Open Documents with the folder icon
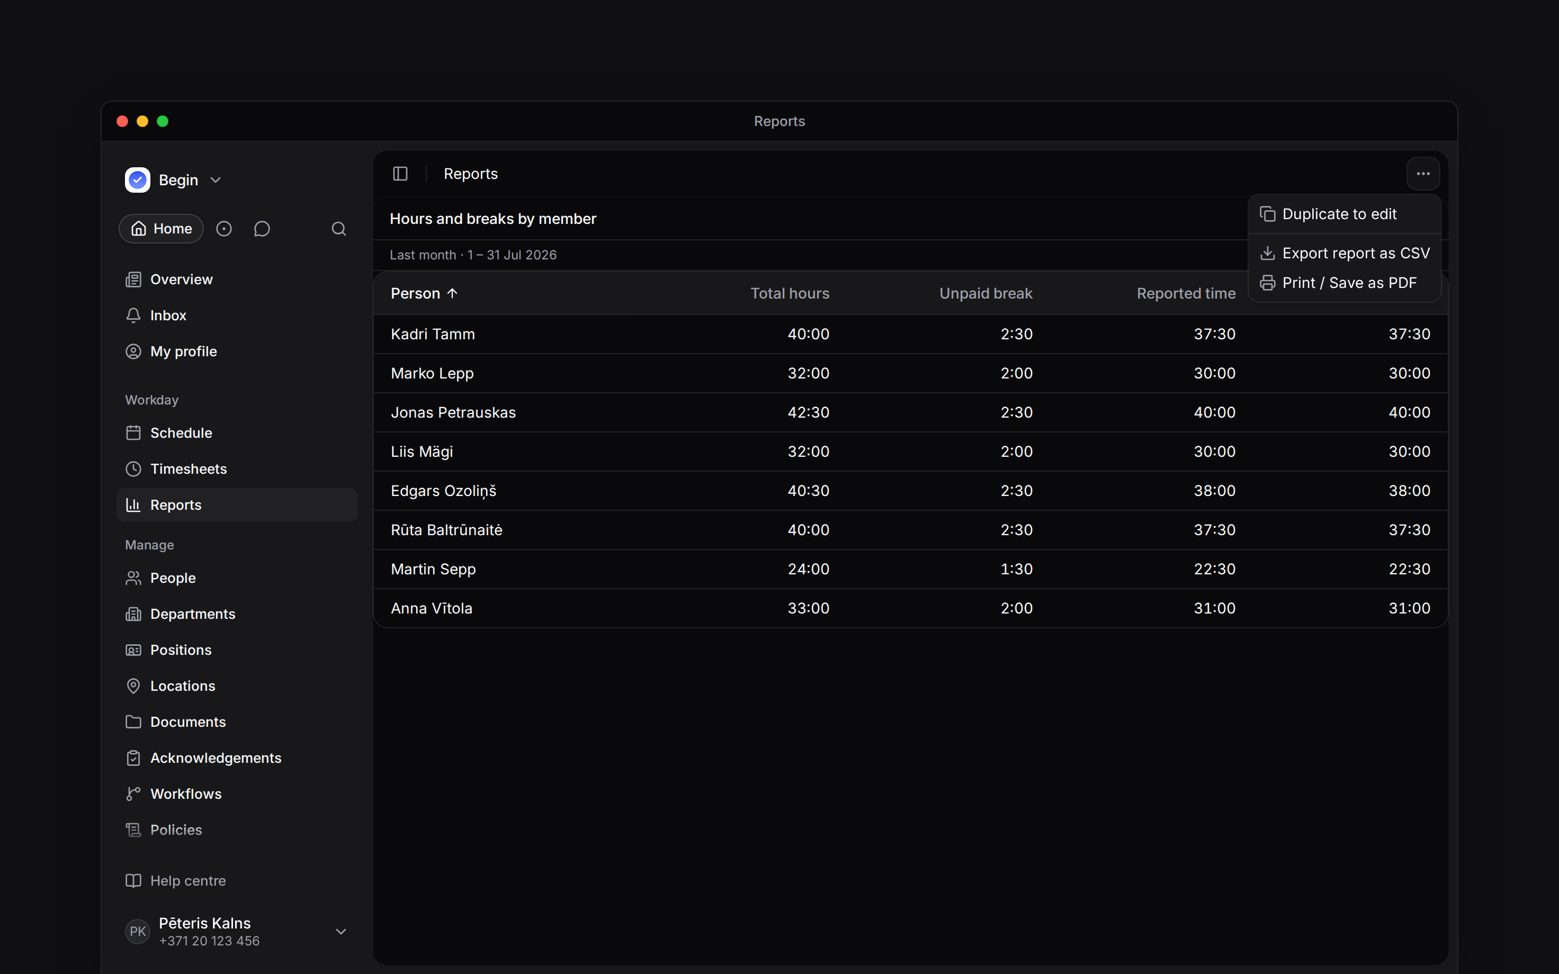1559x974 pixels. [x=236, y=722]
